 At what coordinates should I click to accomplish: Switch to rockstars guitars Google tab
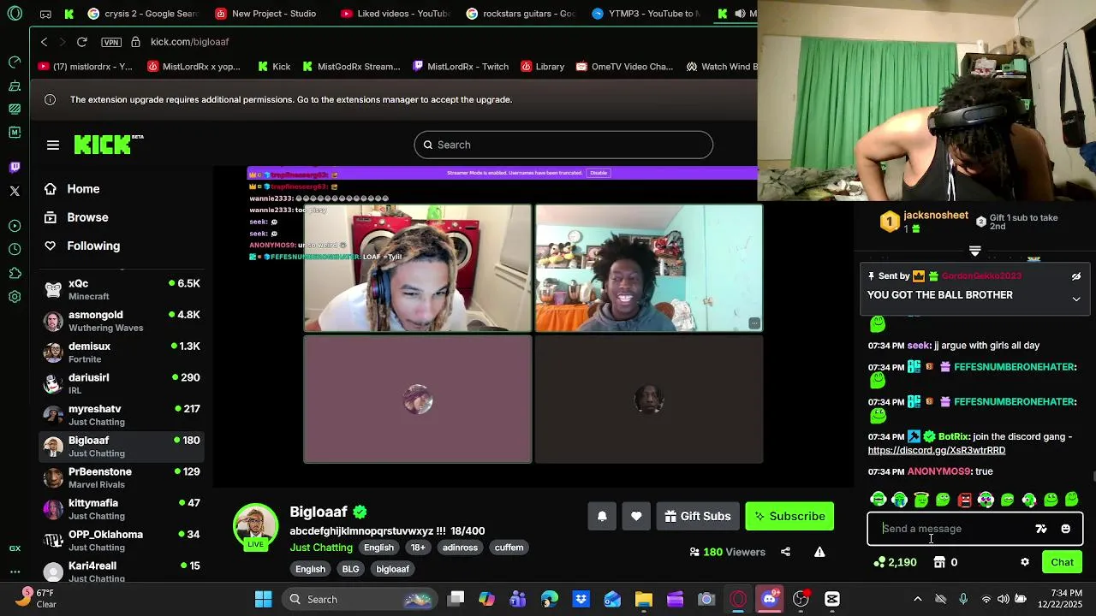tap(521, 14)
